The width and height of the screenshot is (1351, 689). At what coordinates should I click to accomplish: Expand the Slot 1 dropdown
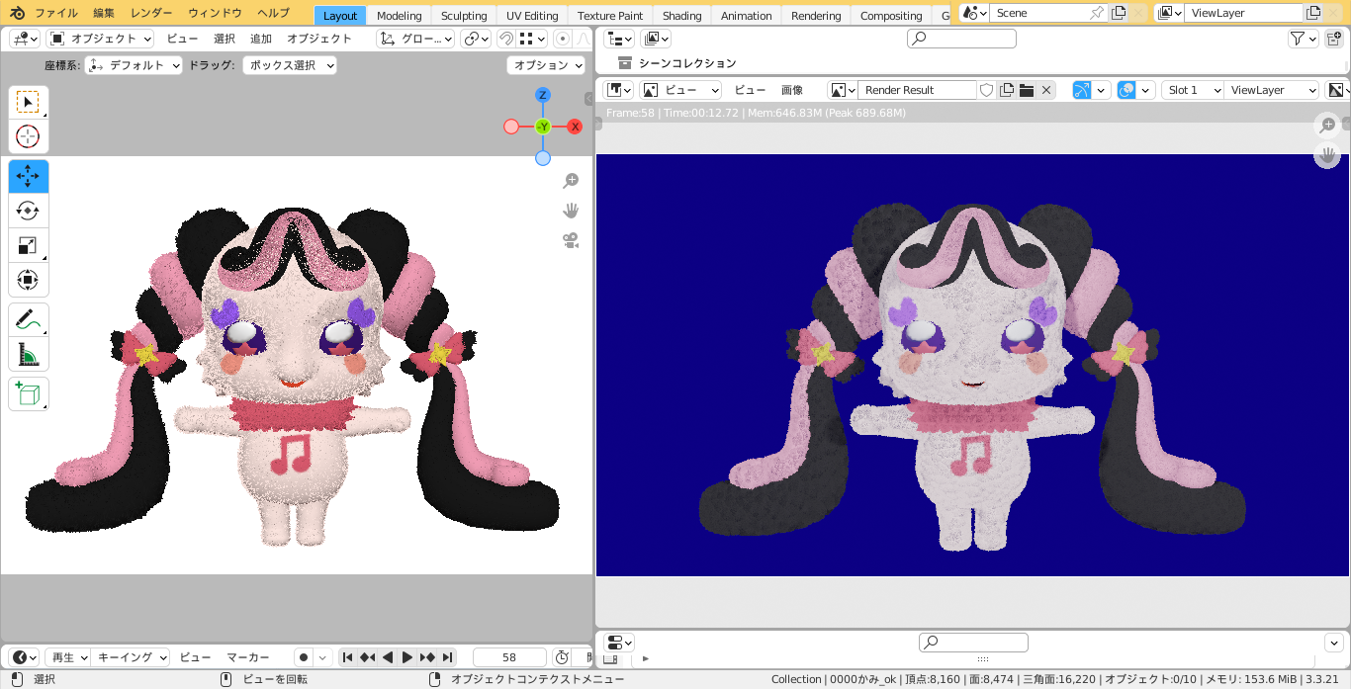click(1192, 90)
